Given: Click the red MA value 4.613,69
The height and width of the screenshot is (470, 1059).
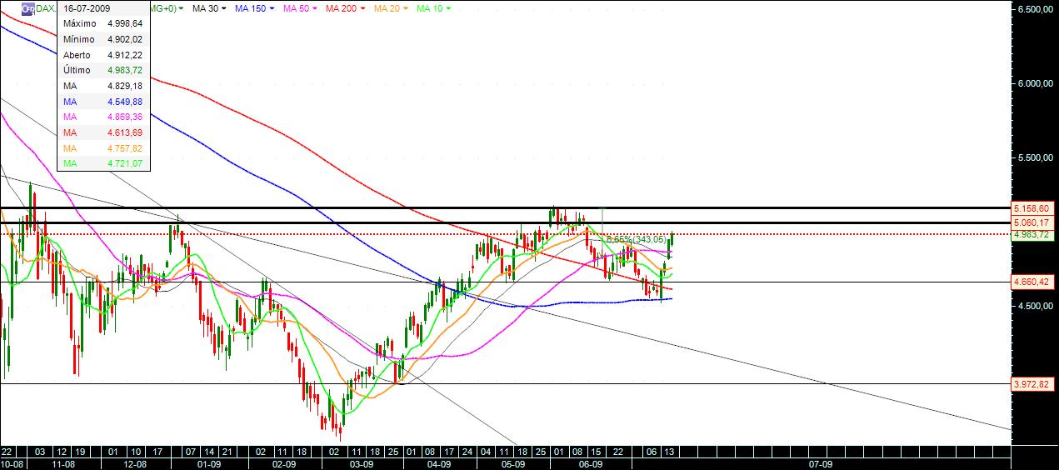Looking at the screenshot, I should pyautogui.click(x=125, y=132).
